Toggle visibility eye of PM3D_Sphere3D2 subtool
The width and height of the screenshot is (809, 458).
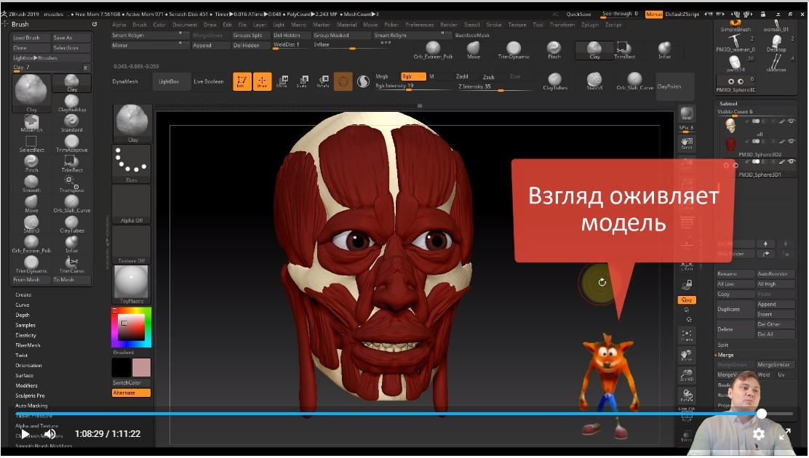[x=792, y=142]
